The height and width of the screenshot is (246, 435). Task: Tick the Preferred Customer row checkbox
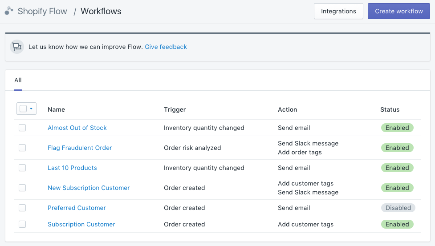(22, 207)
